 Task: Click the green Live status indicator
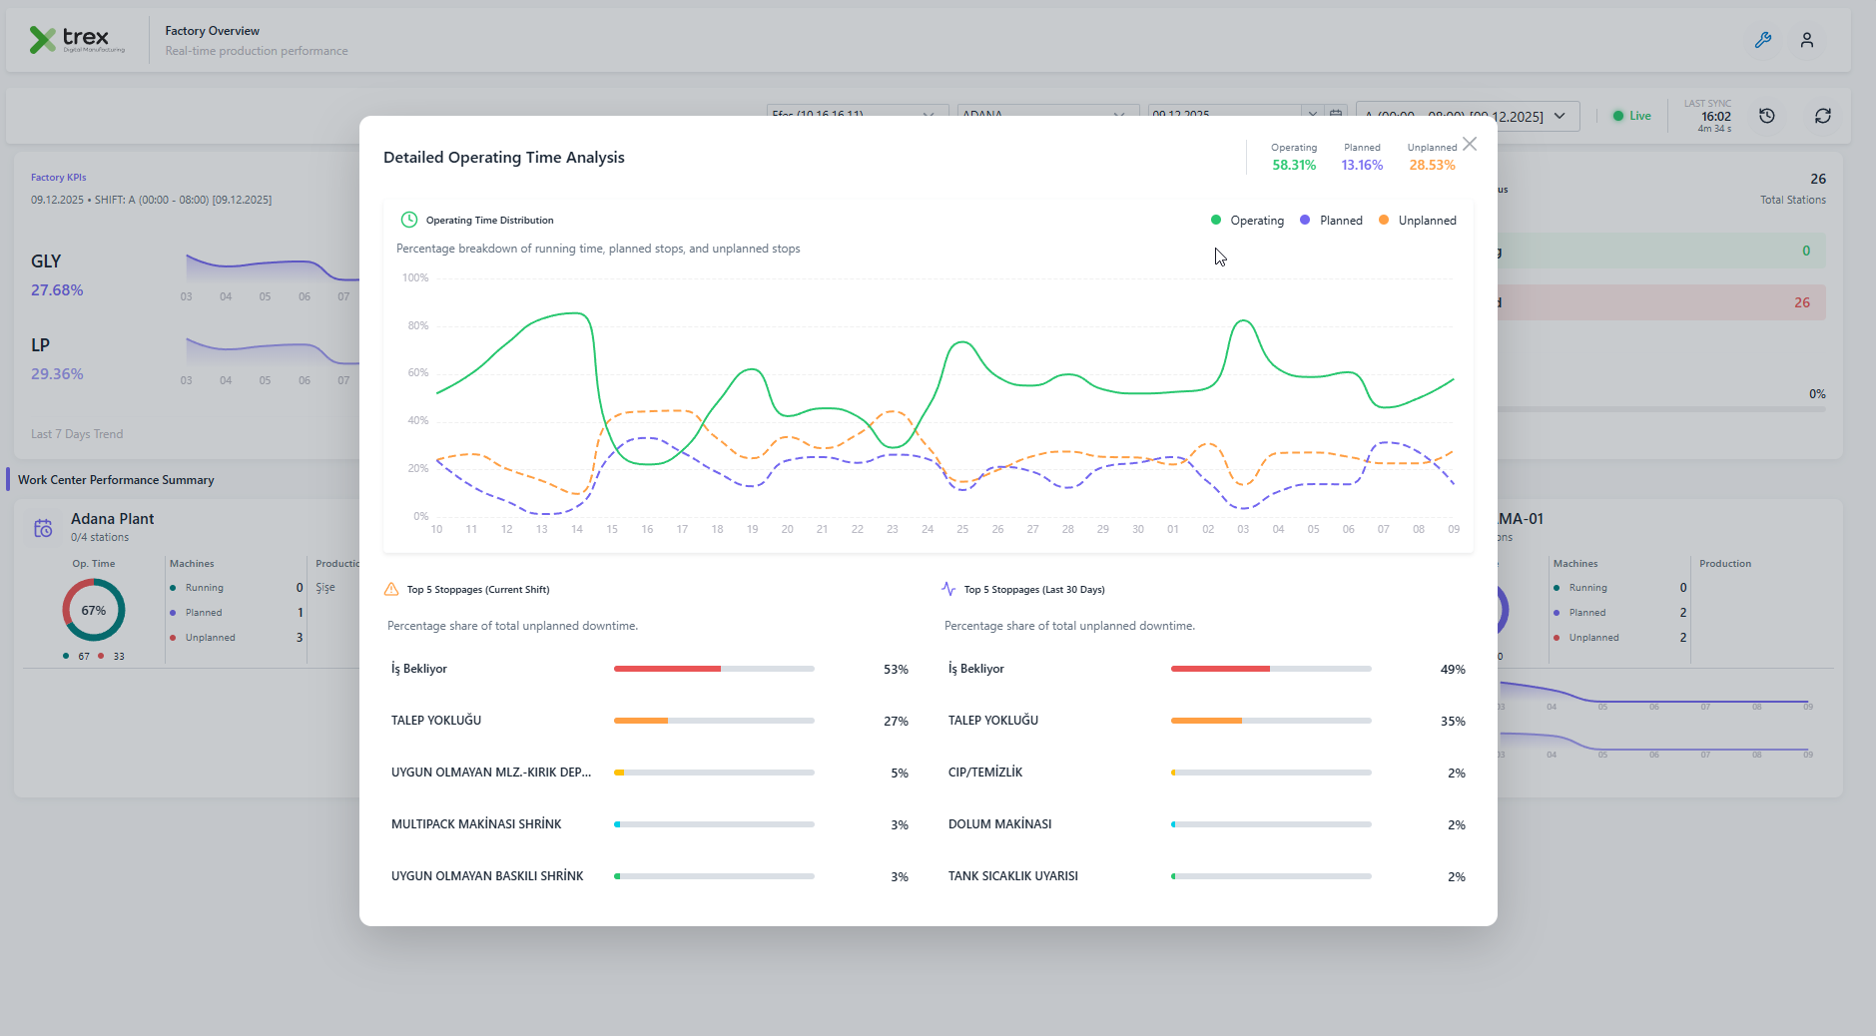pos(1631,116)
